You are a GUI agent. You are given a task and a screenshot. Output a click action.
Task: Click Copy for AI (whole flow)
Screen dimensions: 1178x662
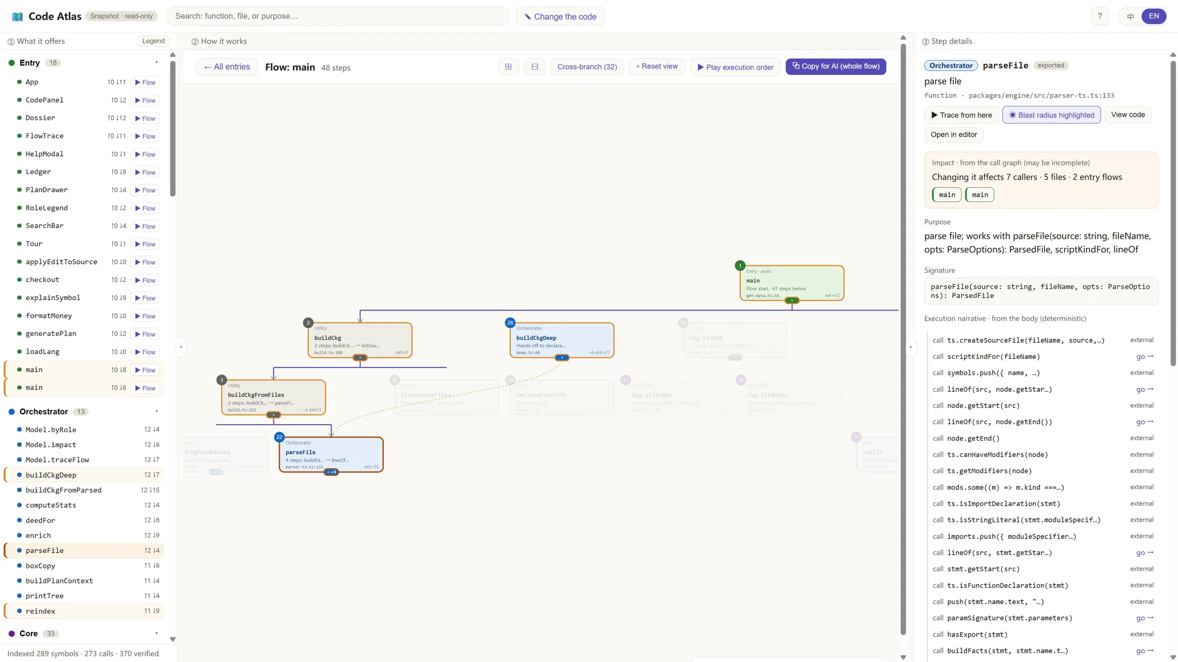(x=836, y=66)
